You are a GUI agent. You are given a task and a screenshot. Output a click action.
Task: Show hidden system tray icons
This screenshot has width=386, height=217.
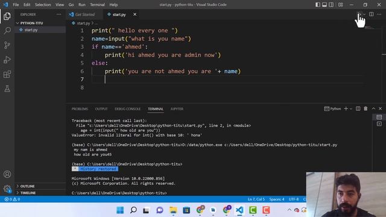(x=289, y=210)
